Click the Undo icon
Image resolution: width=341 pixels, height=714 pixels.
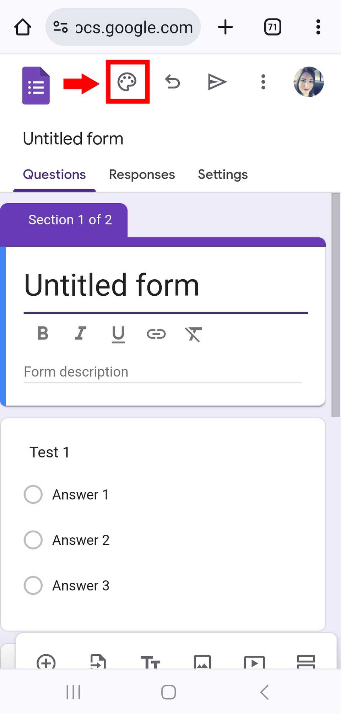point(173,82)
